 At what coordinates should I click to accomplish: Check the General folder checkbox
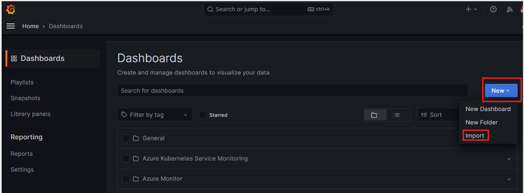(x=125, y=138)
